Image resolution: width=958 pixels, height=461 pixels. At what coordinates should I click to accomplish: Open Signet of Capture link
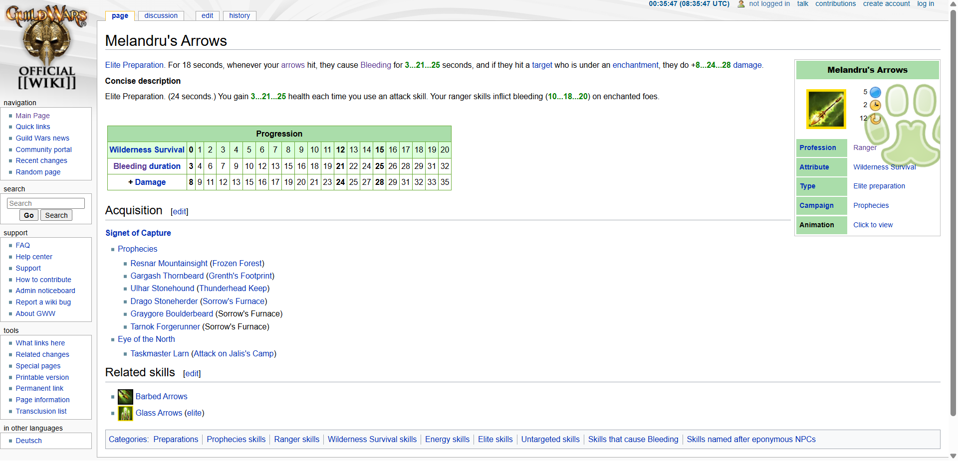138,233
